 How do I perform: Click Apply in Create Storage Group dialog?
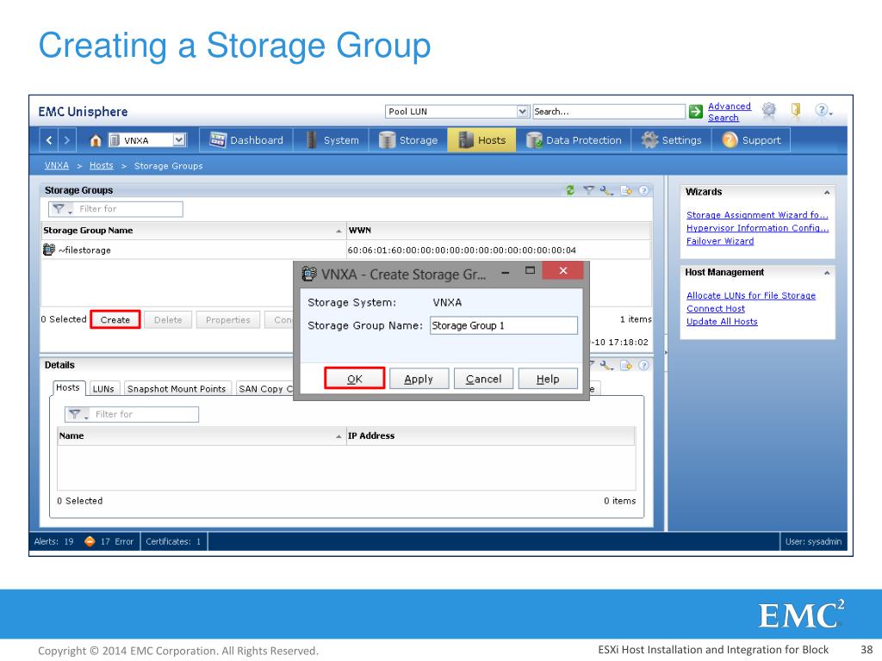(x=419, y=379)
